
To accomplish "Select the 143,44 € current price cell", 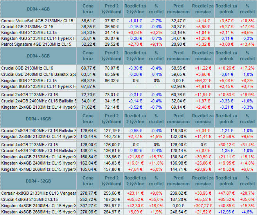I will pos(88,136).
